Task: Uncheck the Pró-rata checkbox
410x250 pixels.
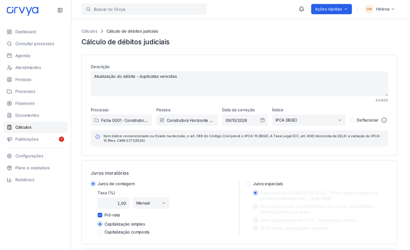Action: pos(100,215)
